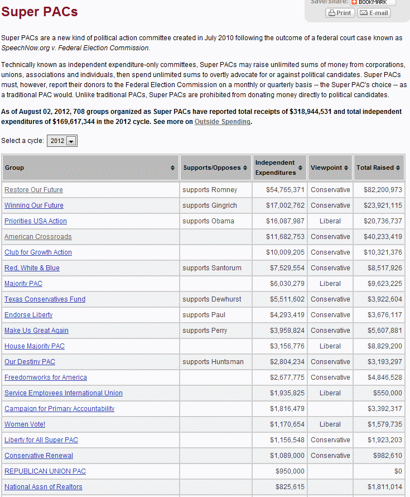
Task: Open REPUBLICAN UNION PAC link
Action: [45, 471]
